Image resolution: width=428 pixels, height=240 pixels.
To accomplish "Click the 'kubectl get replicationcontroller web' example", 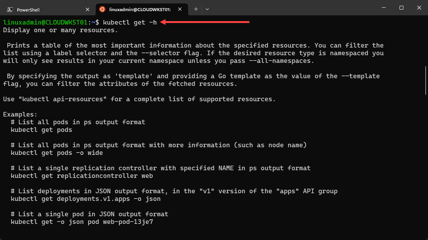I will (82, 176).
